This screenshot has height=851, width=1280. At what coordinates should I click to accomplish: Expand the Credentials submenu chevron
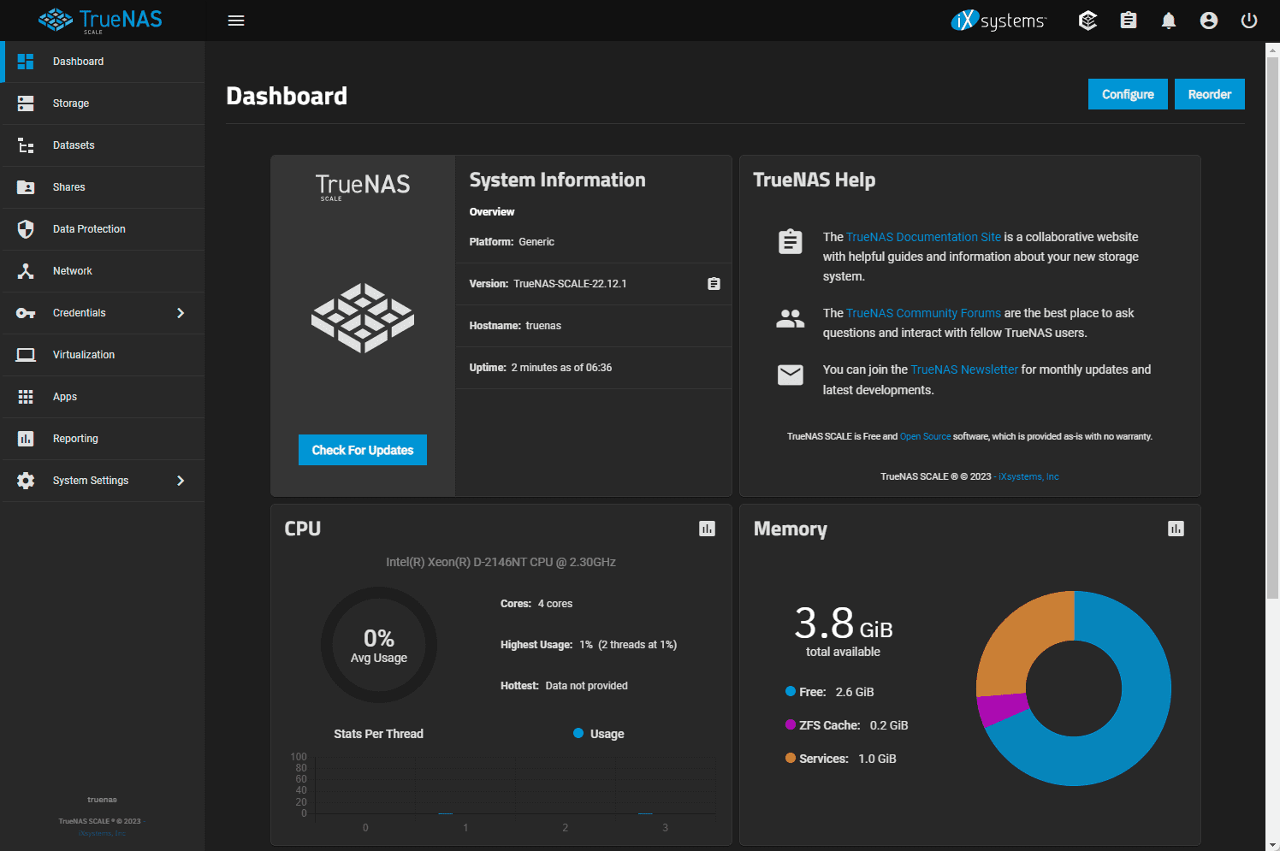point(181,313)
